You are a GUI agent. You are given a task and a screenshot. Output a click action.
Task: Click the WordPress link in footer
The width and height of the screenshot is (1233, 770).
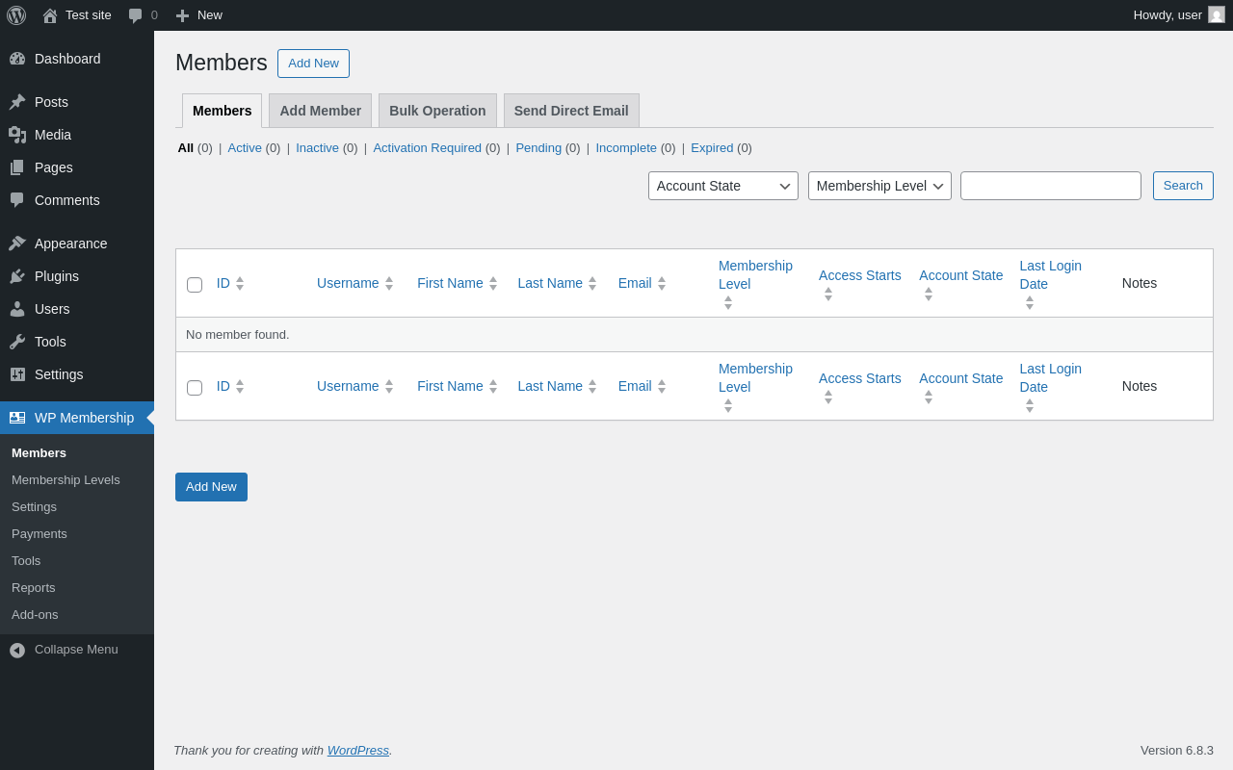[358, 750]
